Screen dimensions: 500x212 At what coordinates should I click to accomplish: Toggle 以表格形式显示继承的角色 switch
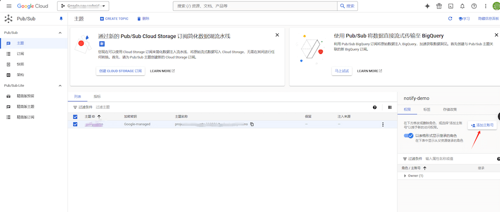[408, 136]
